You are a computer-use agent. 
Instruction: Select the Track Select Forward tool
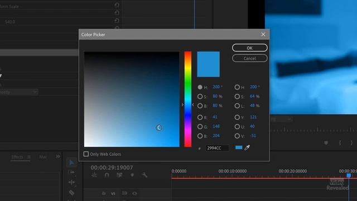tap(71, 173)
